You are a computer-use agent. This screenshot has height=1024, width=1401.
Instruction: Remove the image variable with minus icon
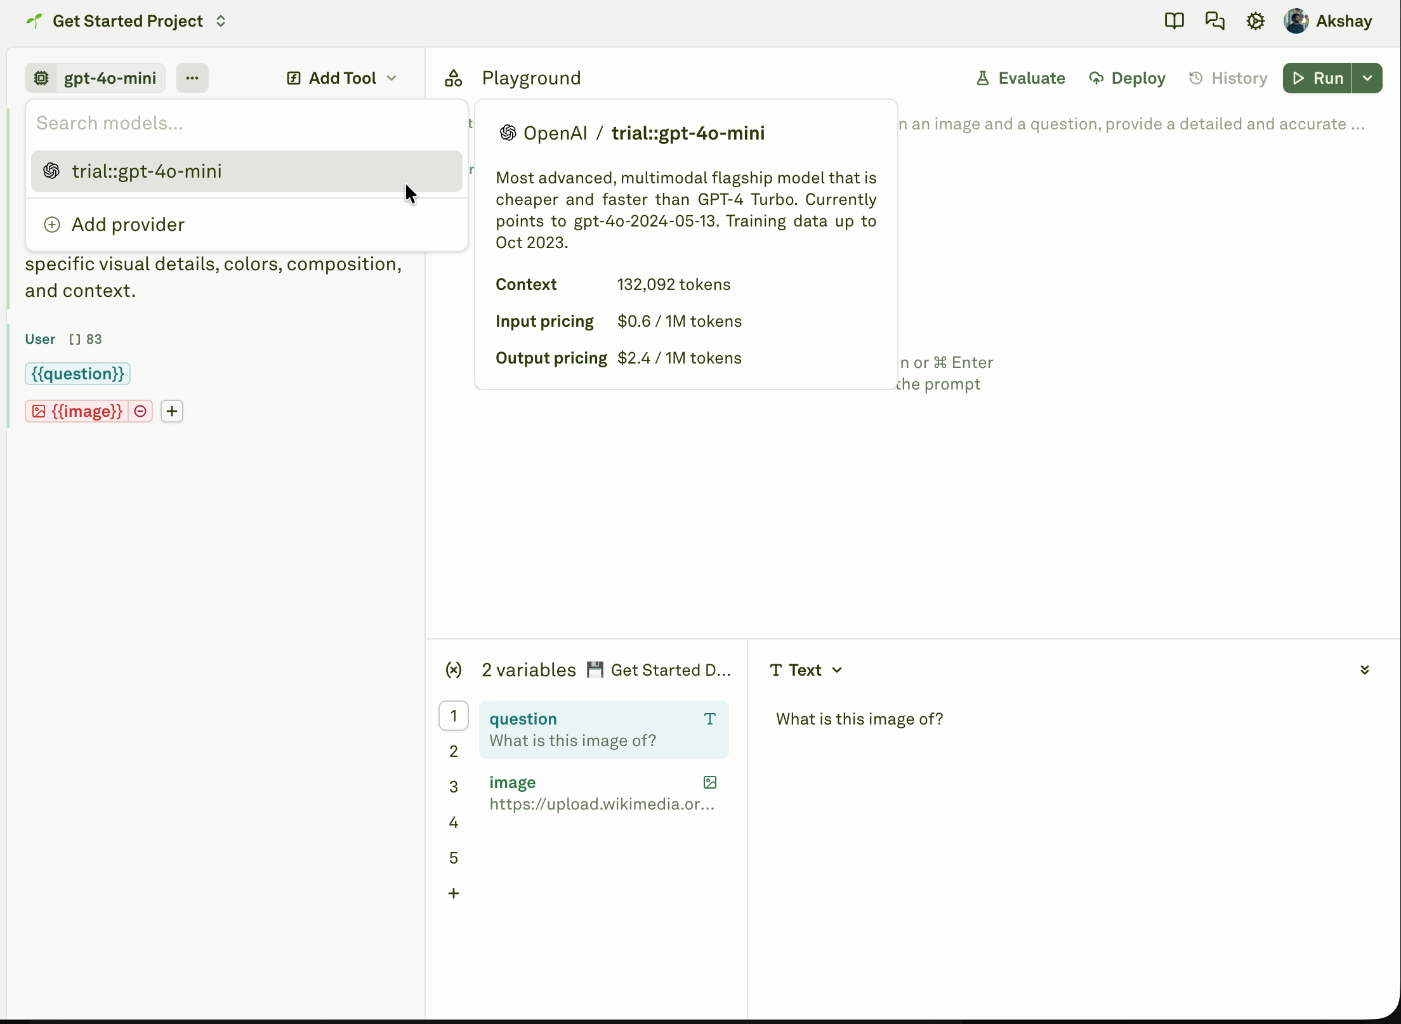[x=140, y=411]
